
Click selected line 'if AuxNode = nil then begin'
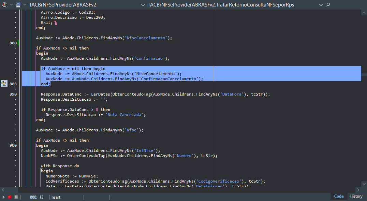click(x=73, y=69)
